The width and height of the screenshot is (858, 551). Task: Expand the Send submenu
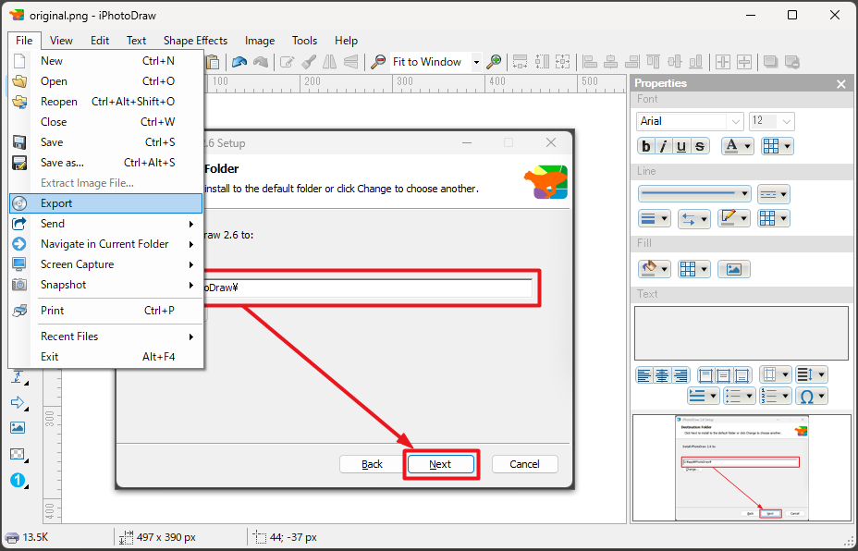pos(105,224)
